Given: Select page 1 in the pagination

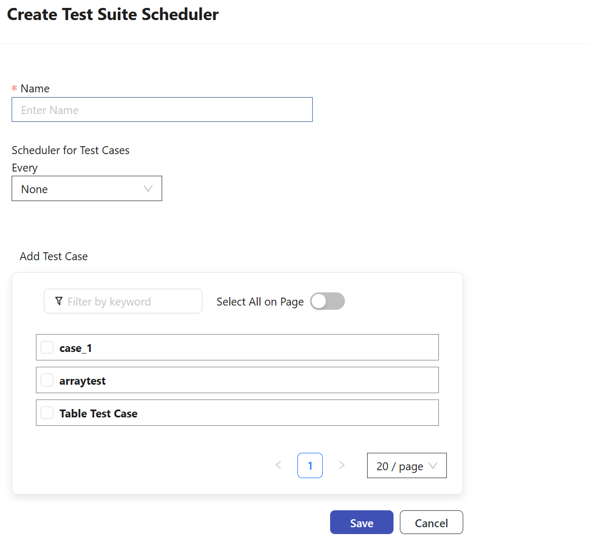Looking at the screenshot, I should (310, 465).
